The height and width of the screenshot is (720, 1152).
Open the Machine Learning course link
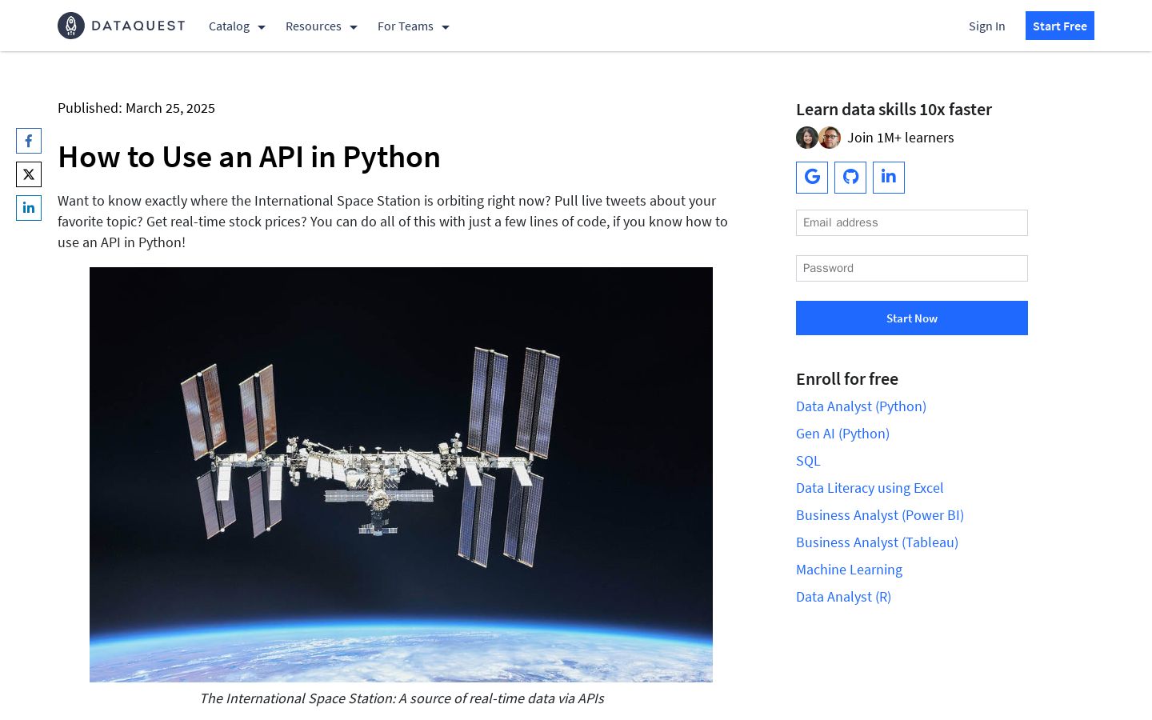[849, 570]
